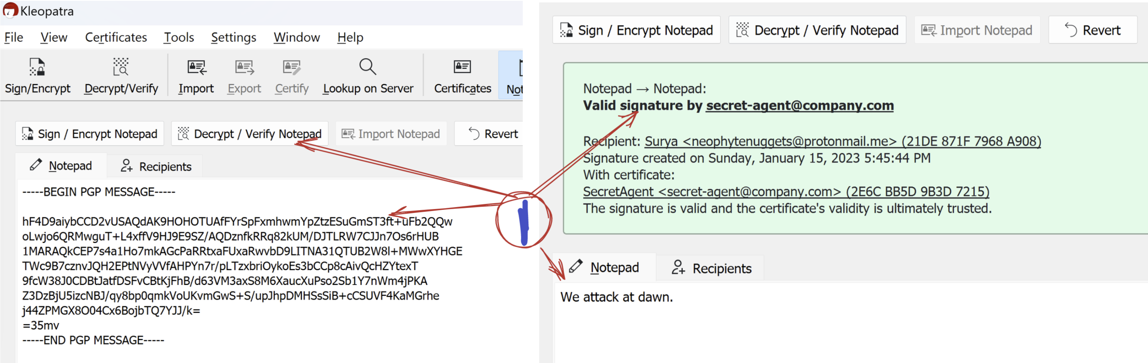Open the View menu
This screenshot has width=1148, height=363.
[54, 37]
